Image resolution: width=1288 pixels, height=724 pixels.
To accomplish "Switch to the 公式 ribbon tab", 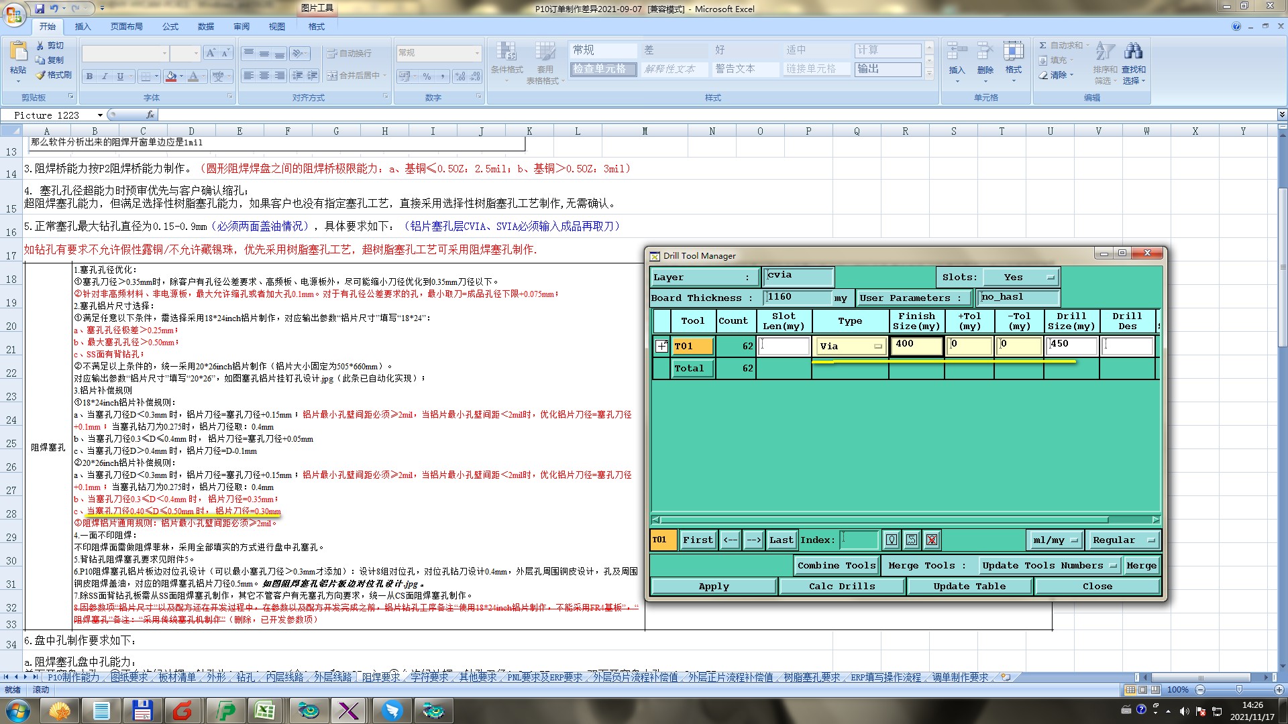I will [170, 27].
